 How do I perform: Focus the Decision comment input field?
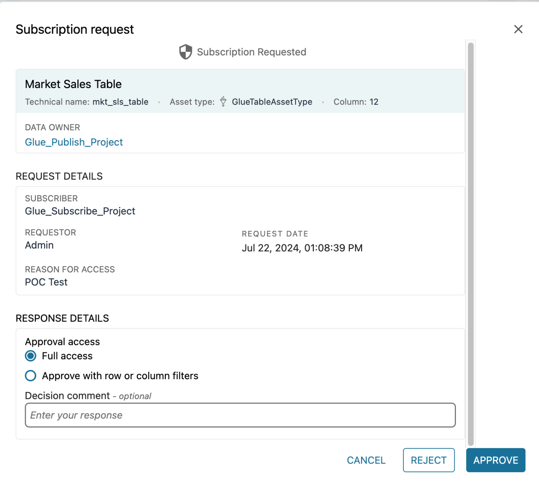(x=240, y=415)
